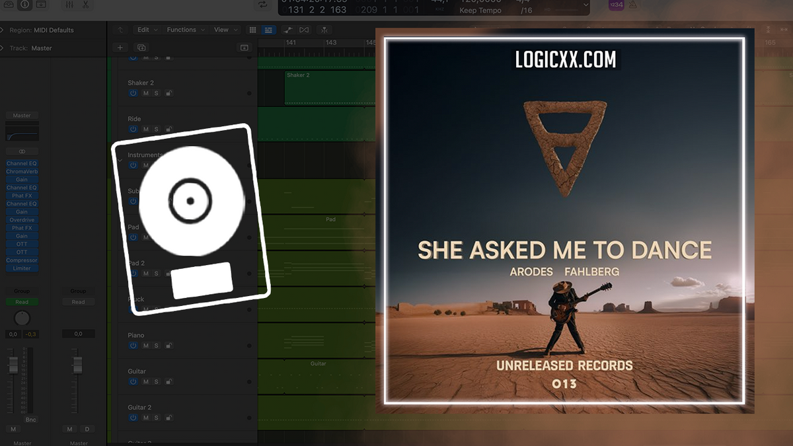Toggle power off the Shaker 2 track
This screenshot has width=793, height=446.
tap(133, 93)
